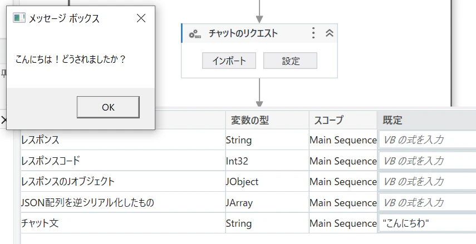Select the チャットのリクエスト activity title
Viewport: 476px width, 244px height.
(x=243, y=33)
